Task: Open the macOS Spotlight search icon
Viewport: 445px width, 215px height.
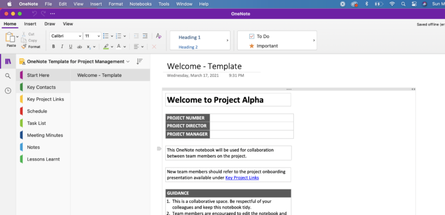Action: coord(403,4)
